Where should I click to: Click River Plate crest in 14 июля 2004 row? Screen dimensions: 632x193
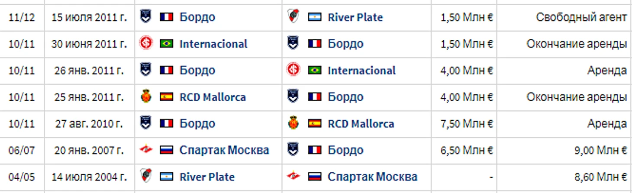pyautogui.click(x=146, y=176)
